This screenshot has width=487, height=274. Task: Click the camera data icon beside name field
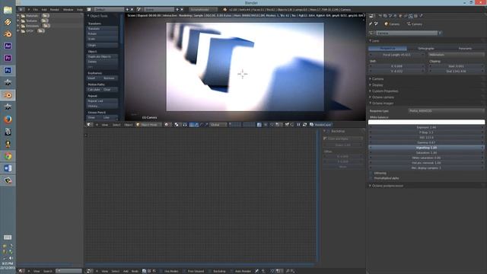click(x=372, y=33)
